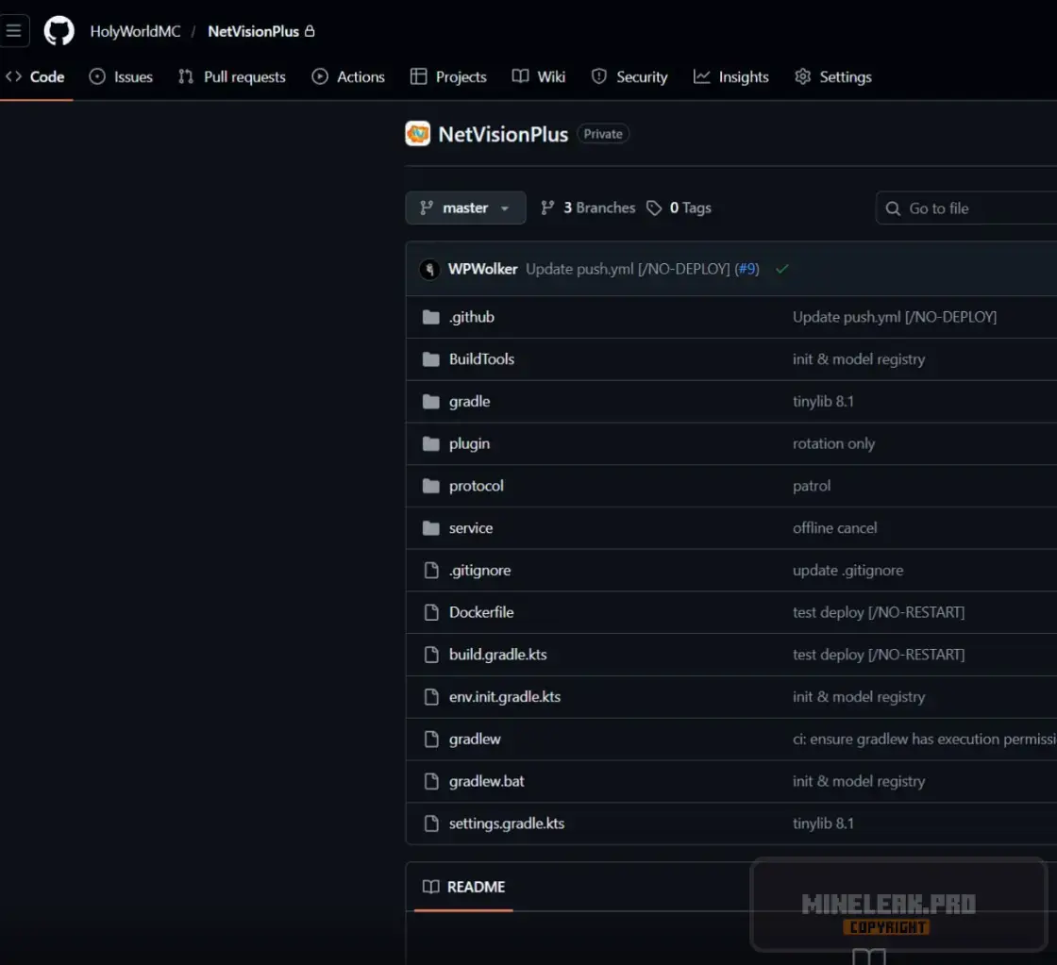The width and height of the screenshot is (1057, 965).
Task: Select the README tab
Action: click(464, 887)
